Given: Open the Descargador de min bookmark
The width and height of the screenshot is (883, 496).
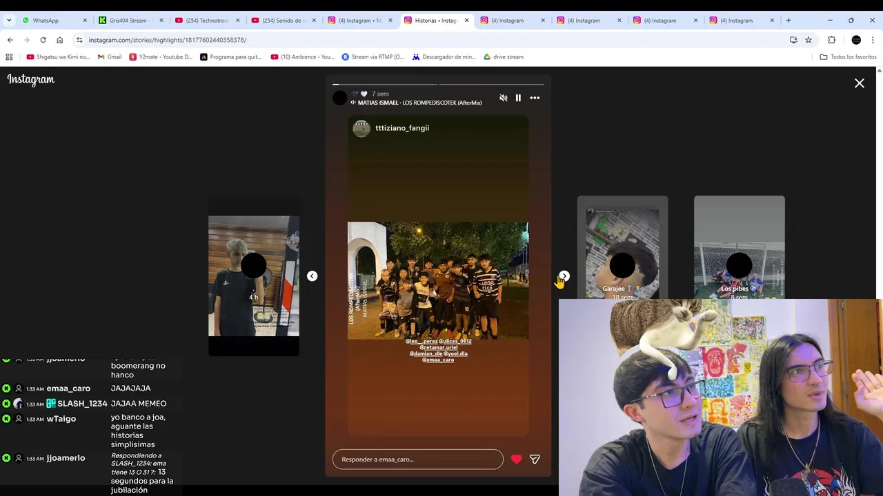Looking at the screenshot, I should (444, 57).
